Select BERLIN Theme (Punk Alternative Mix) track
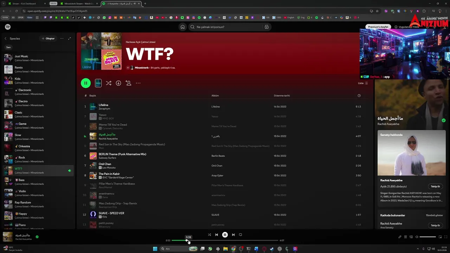The height and width of the screenshot is (253, 450). pyautogui.click(x=224, y=156)
